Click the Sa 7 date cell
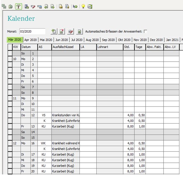Viewport: 183px width, 177px height. click(29, 87)
